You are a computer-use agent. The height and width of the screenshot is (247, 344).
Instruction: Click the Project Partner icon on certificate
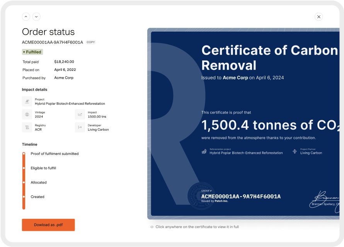[x=295, y=151]
